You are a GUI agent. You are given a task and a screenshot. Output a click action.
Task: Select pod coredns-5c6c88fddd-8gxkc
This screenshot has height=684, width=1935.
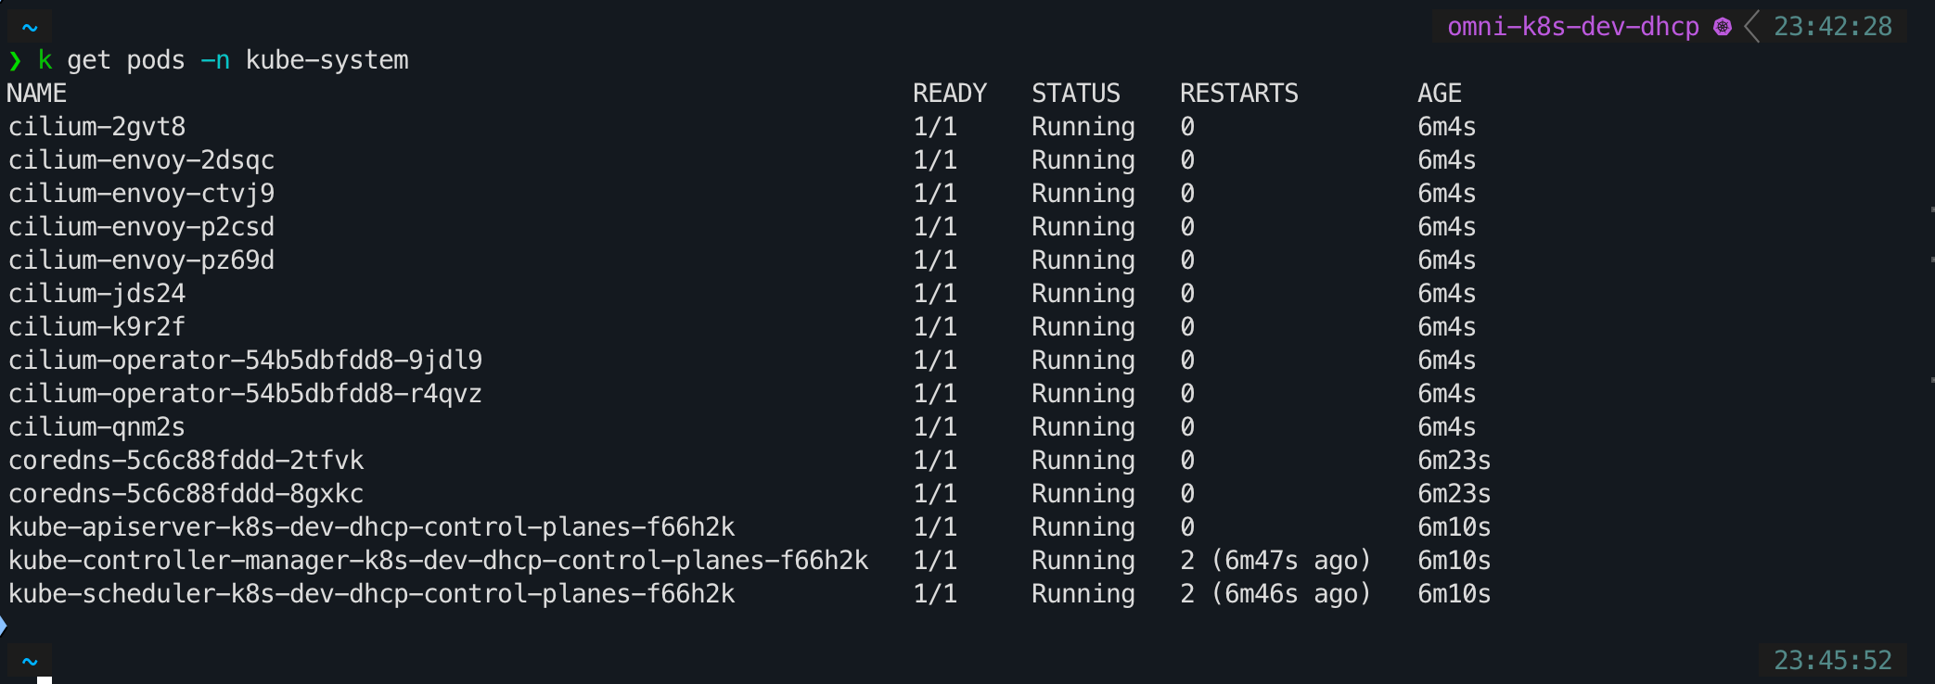[x=186, y=494]
